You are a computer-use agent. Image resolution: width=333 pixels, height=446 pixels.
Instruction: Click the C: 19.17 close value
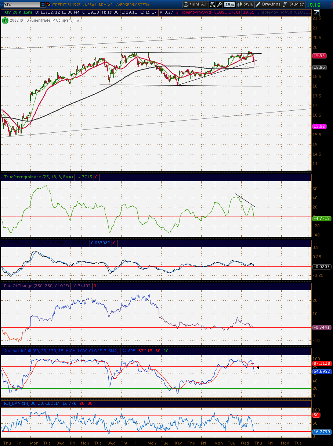[x=148, y=12]
